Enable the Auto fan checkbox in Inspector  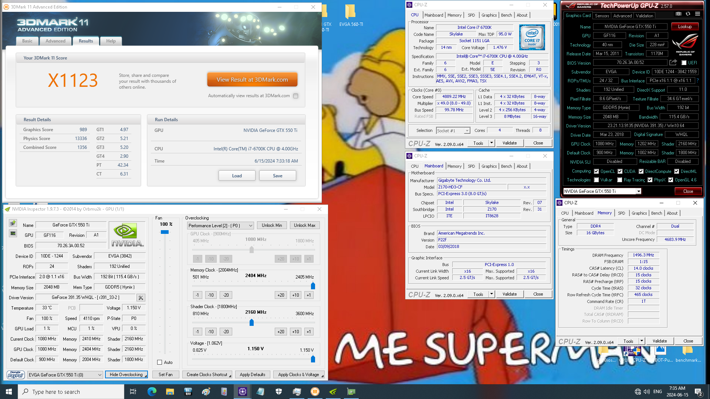click(x=160, y=362)
